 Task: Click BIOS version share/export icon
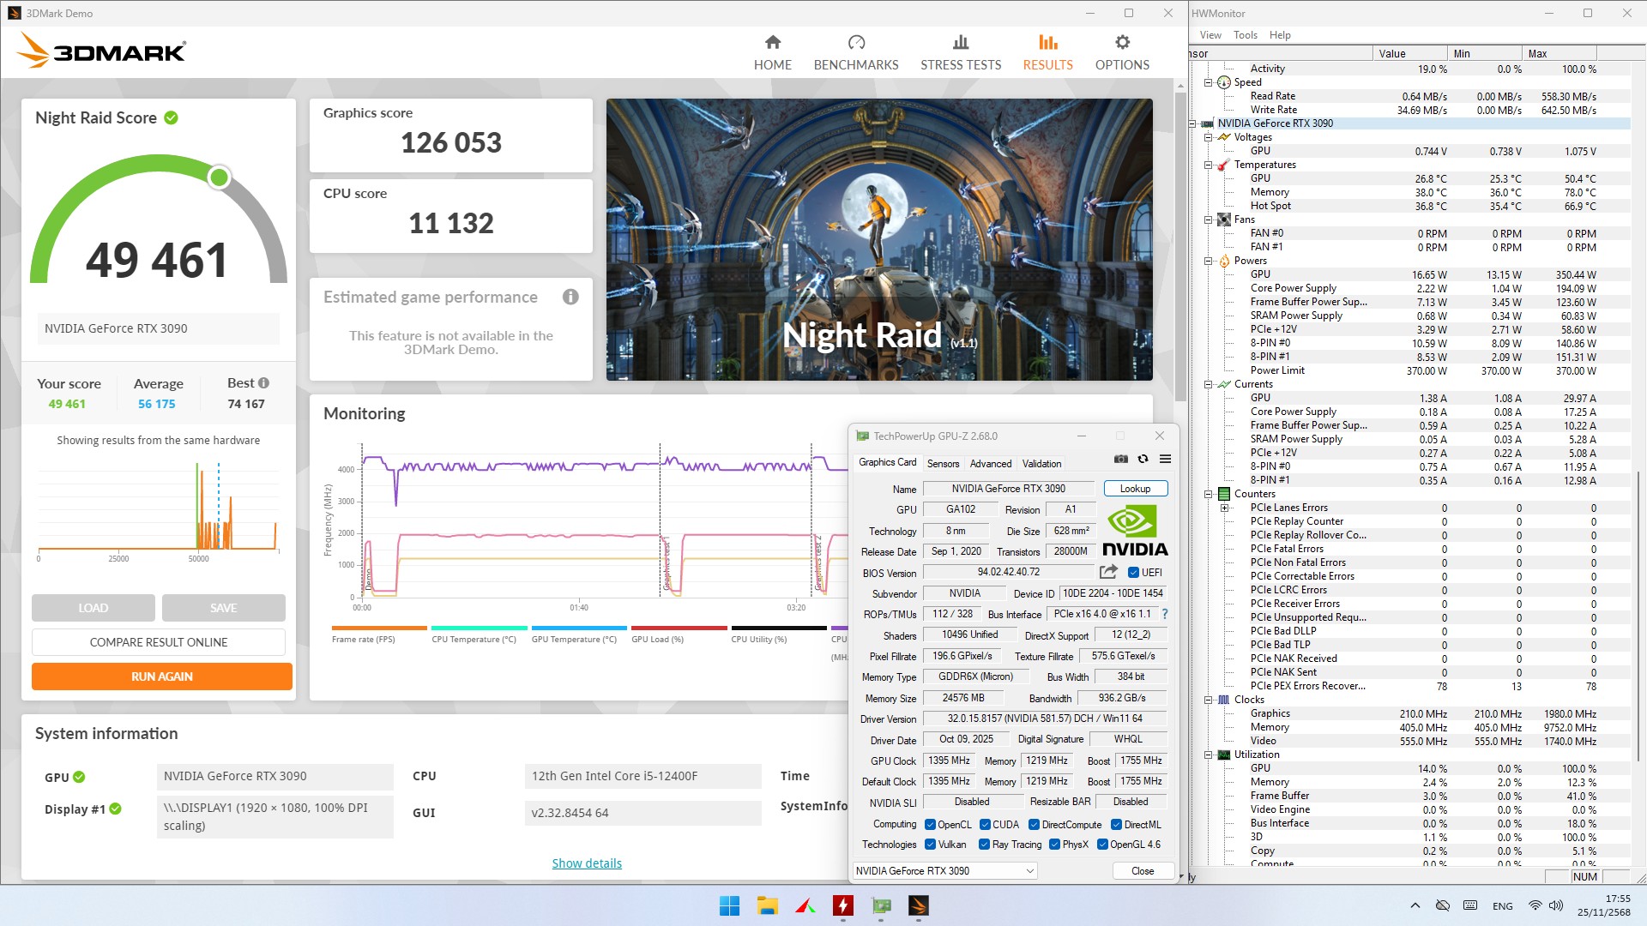click(x=1108, y=572)
